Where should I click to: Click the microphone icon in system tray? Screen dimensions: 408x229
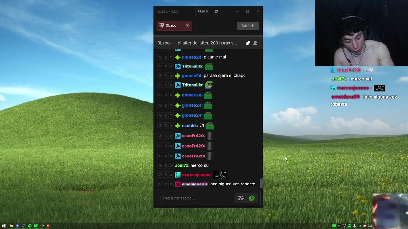pyautogui.click(x=354, y=226)
